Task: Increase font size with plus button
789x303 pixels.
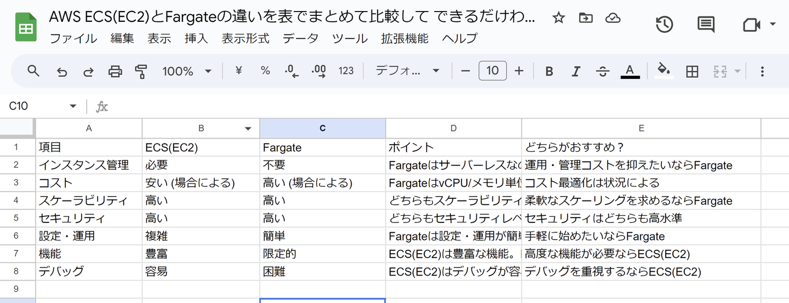Action: 519,71
